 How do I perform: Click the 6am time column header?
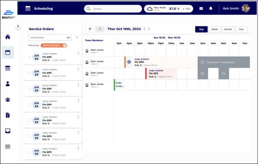pyautogui.click(x=234, y=43)
